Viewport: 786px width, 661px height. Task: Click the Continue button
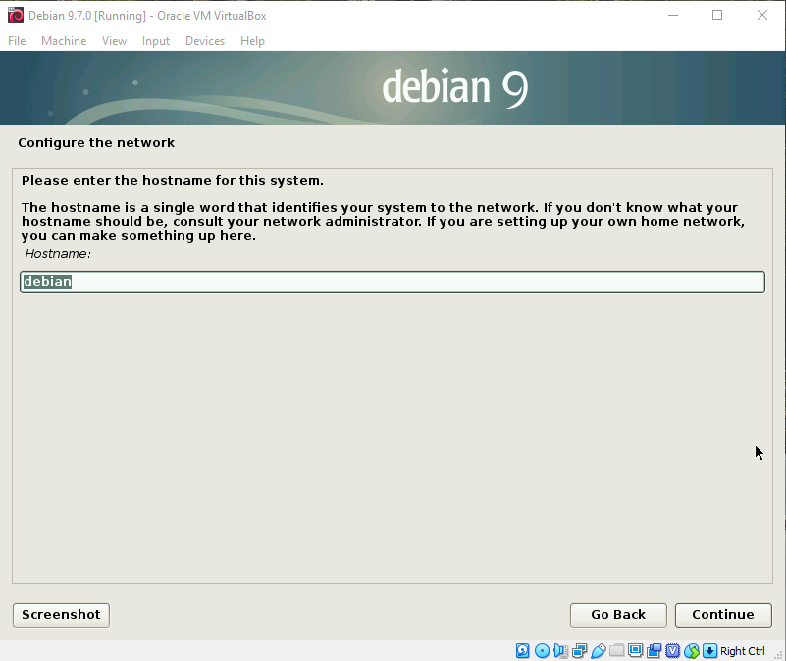pyautogui.click(x=723, y=615)
